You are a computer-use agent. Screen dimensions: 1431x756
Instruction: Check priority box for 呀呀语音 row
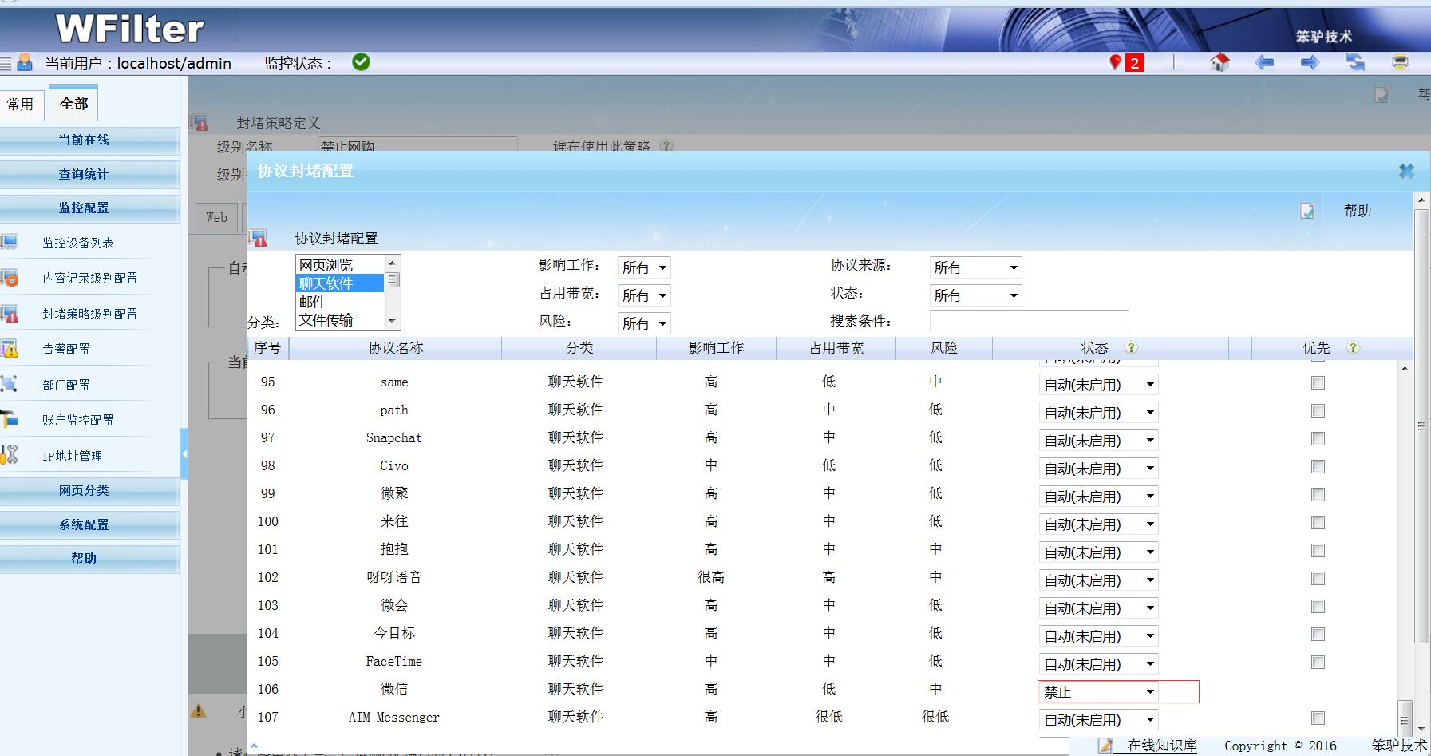1318,579
